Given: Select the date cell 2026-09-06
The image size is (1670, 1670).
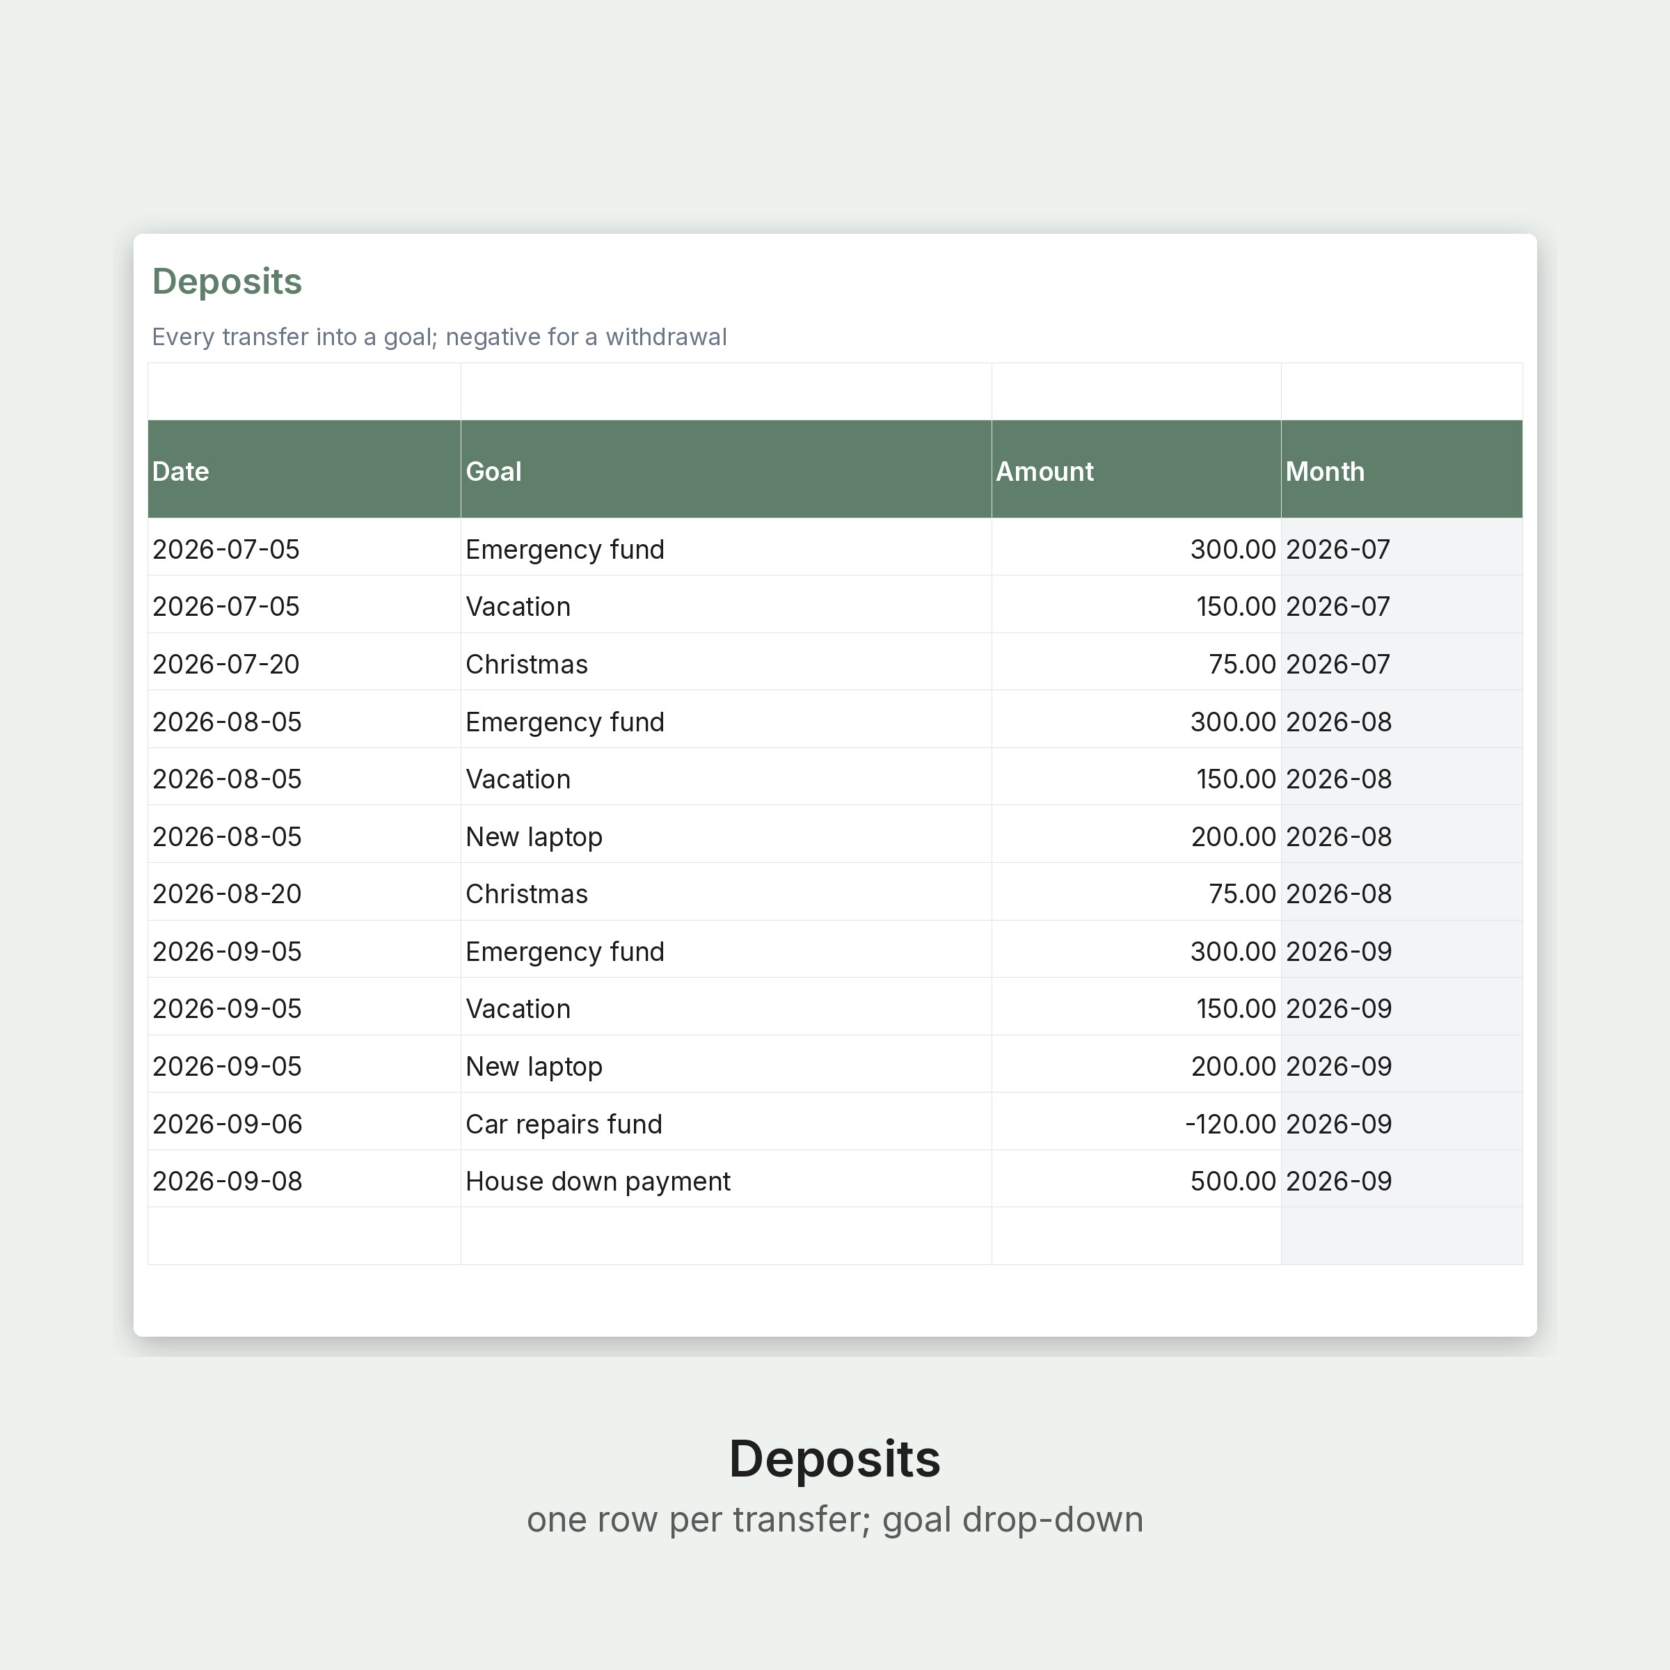Looking at the screenshot, I should [x=304, y=1122].
